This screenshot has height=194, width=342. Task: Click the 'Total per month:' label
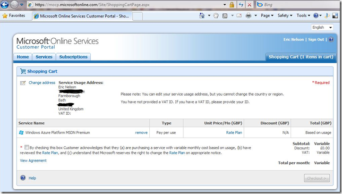[x=294, y=163]
